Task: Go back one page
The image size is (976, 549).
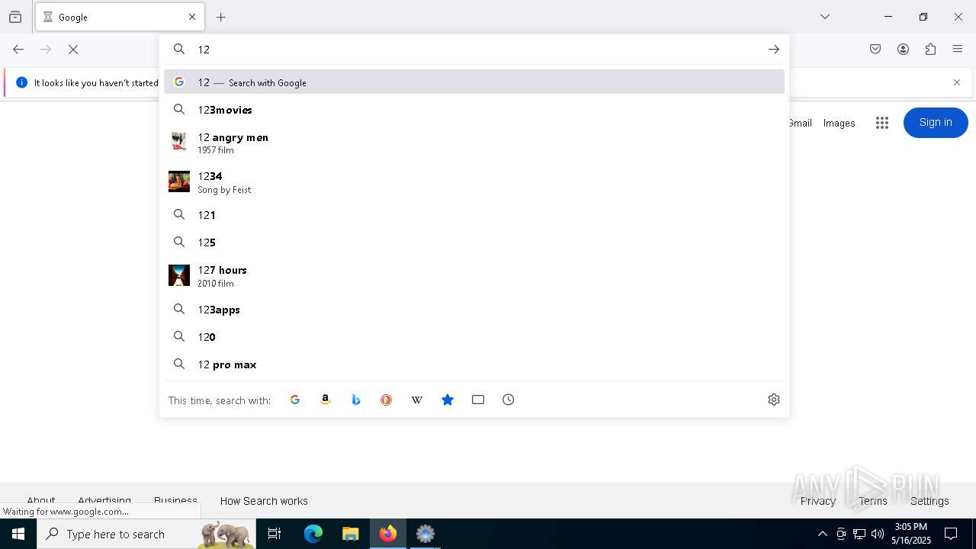Action: pos(18,50)
